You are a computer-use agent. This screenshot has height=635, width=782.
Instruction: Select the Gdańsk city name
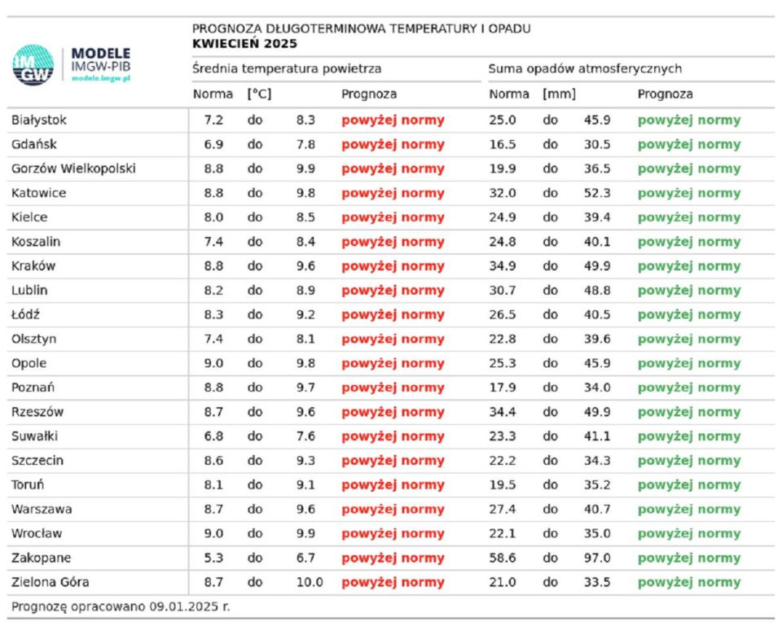tap(34, 145)
